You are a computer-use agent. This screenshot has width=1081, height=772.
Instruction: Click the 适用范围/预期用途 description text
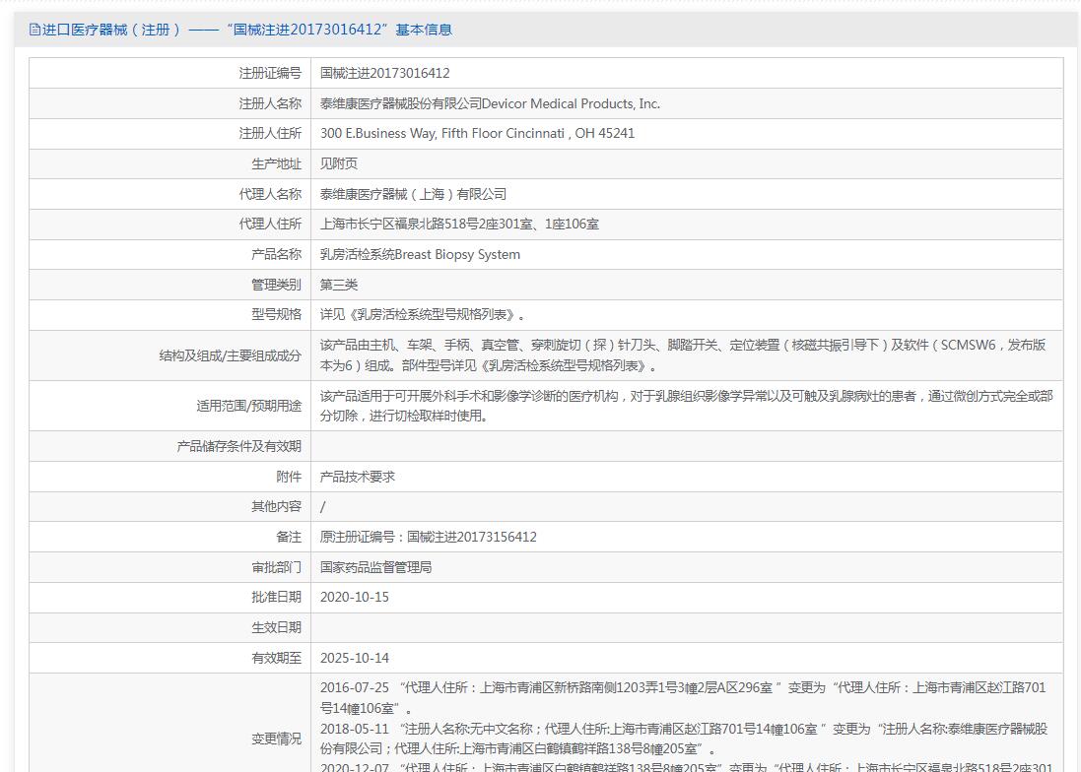(686, 405)
